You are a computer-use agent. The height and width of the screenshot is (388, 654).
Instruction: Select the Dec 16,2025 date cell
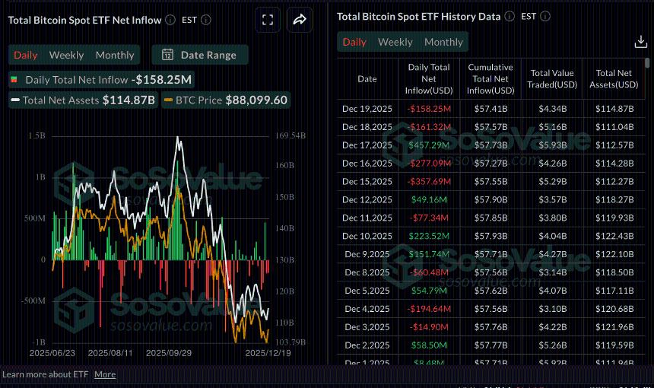pyautogui.click(x=367, y=163)
